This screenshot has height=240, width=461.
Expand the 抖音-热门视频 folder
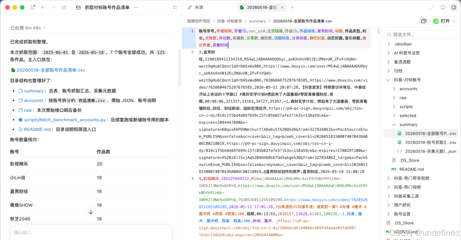coord(388,187)
